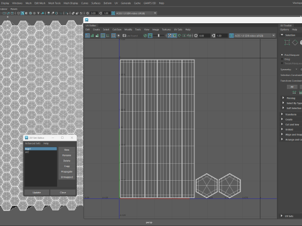This screenshot has width=302, height=226.
Task: Expand the Soft Selection section
Action: point(283,108)
